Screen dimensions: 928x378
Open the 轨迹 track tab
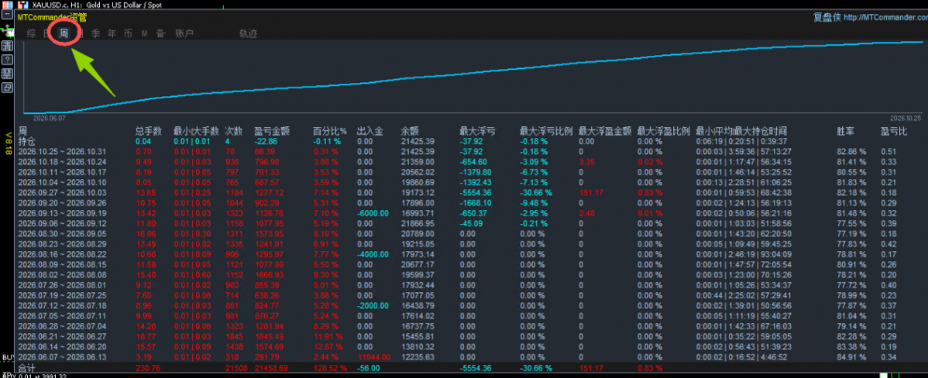[249, 34]
